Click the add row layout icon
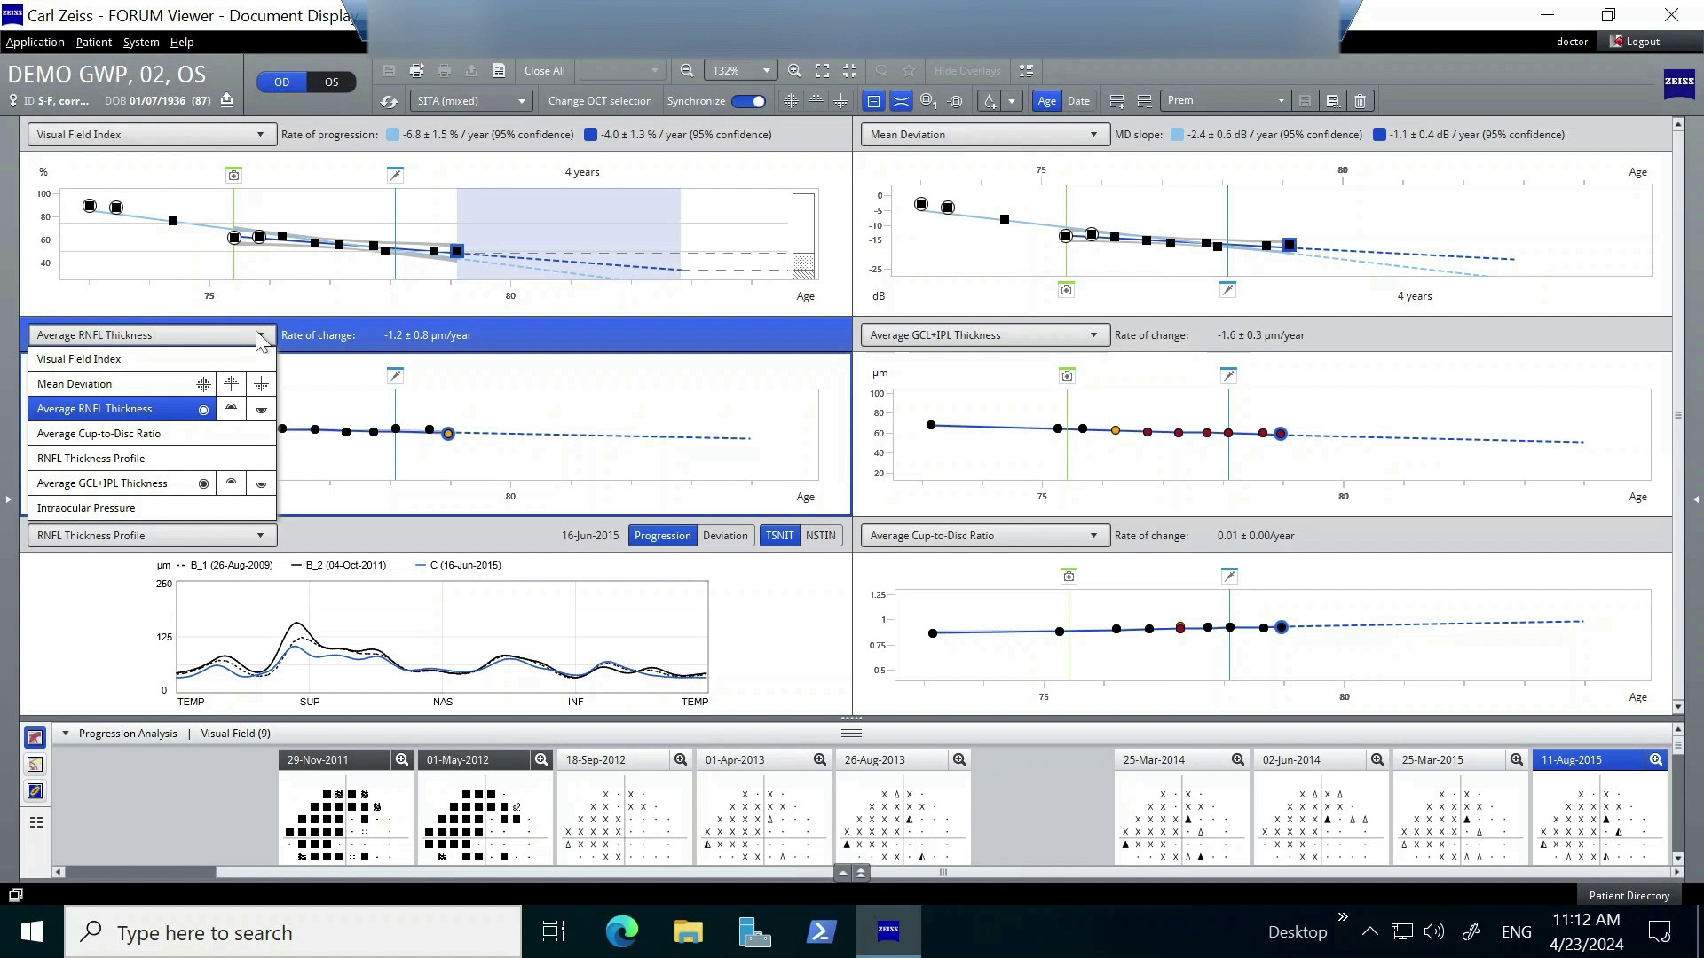 point(1117,101)
